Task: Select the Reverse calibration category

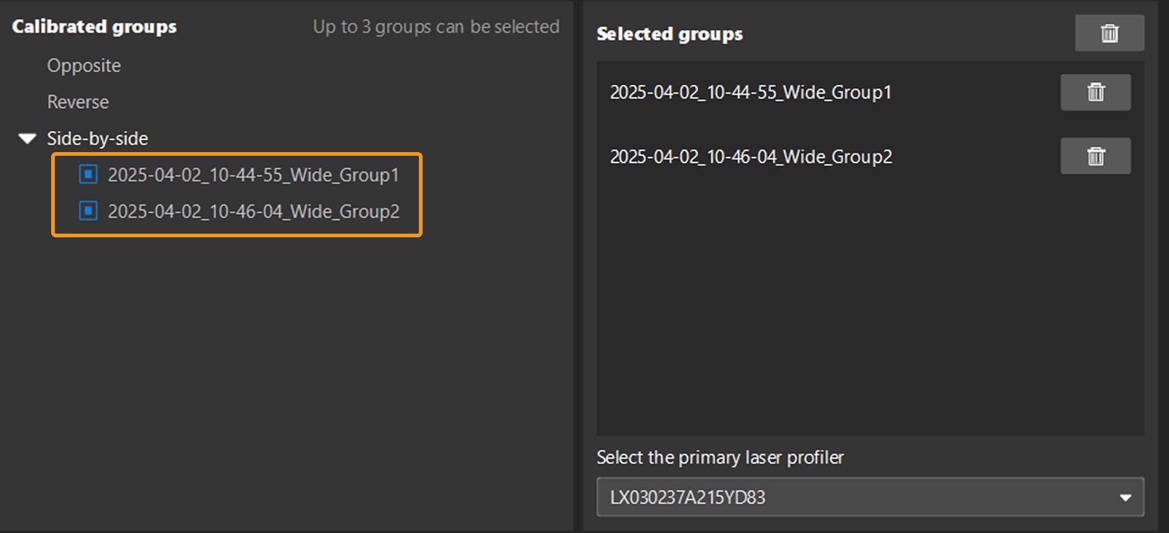Action: tap(78, 102)
